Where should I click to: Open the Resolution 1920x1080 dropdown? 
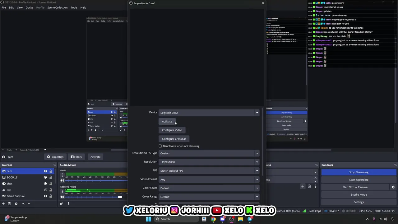tap(209, 162)
